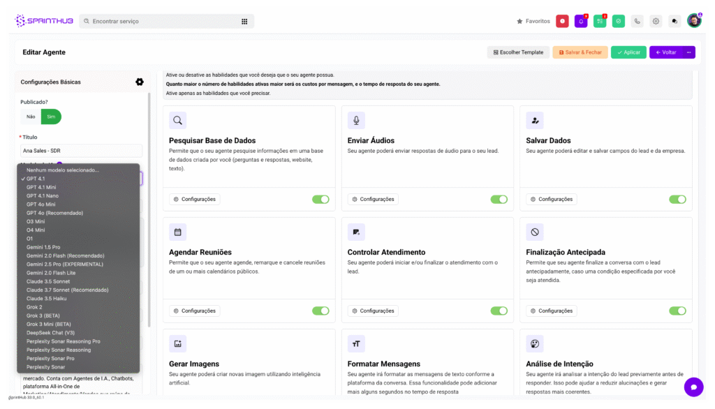This screenshot has width=715, height=409.
Task: Select GPT 4o (Recomendado) from model list
Action: click(54, 213)
